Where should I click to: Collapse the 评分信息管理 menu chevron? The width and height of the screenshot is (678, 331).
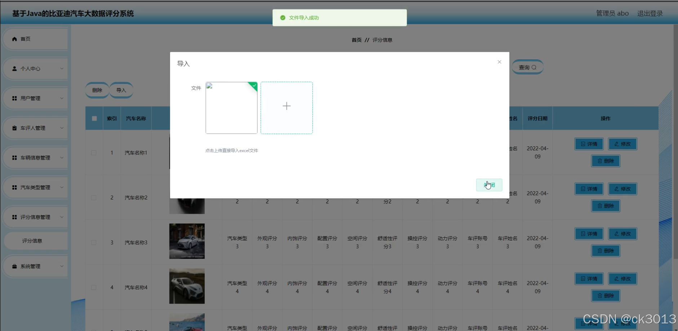[62, 217]
